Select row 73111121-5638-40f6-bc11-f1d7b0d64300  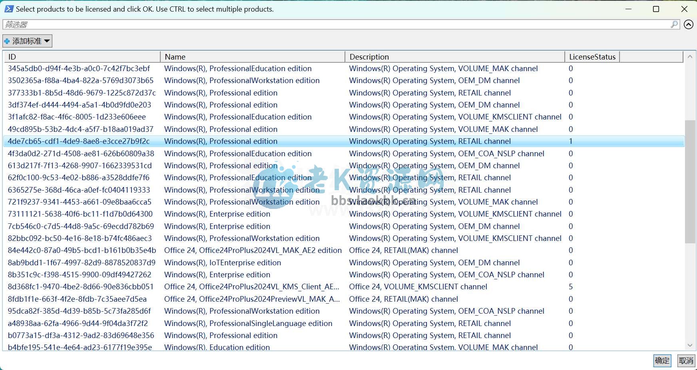pyautogui.click(x=344, y=214)
